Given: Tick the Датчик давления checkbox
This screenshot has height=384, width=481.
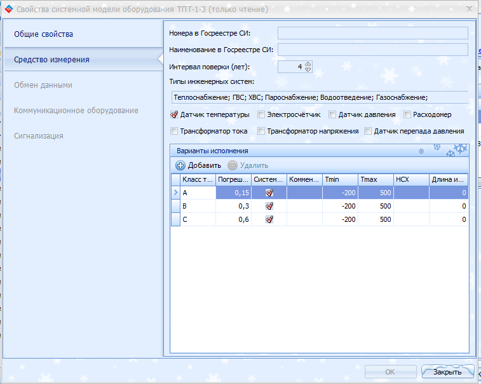Looking at the screenshot, I should pyautogui.click(x=332, y=115).
